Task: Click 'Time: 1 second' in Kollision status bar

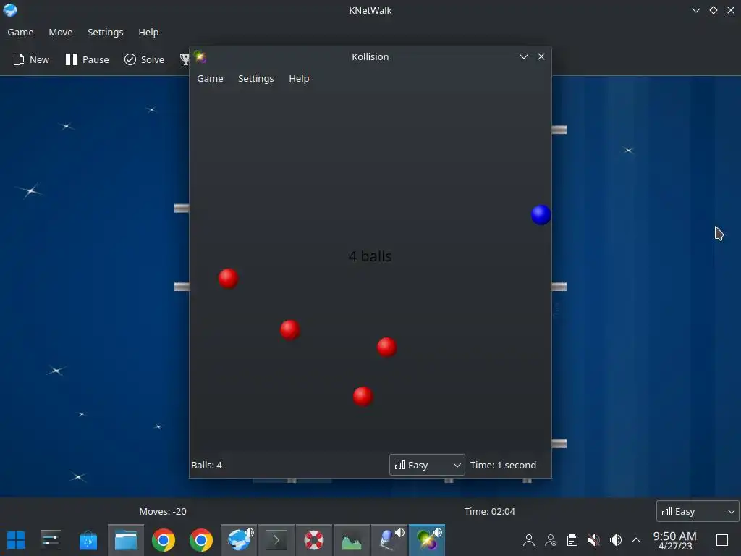Action: [503, 465]
